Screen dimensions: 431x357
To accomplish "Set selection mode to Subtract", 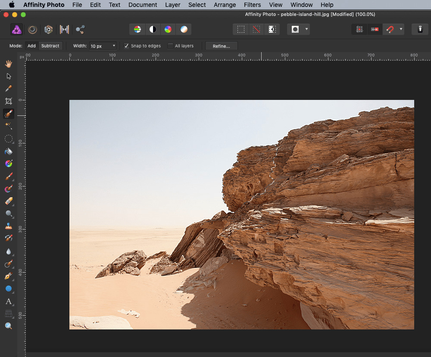I will pyautogui.click(x=50, y=46).
